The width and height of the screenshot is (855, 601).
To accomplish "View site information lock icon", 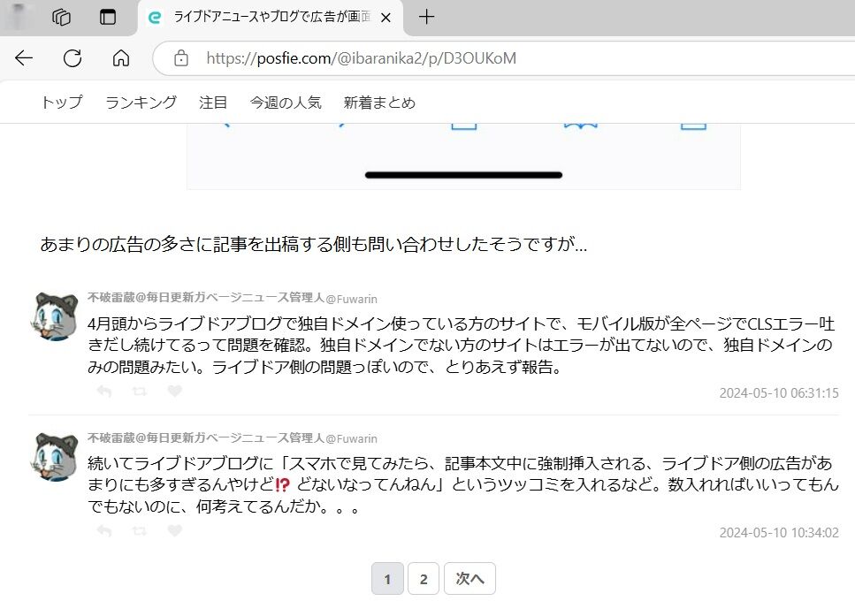I will tap(181, 58).
